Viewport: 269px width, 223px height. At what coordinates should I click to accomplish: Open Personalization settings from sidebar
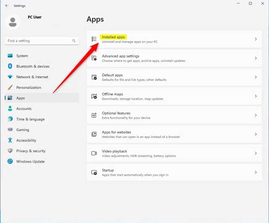[x=29, y=88]
